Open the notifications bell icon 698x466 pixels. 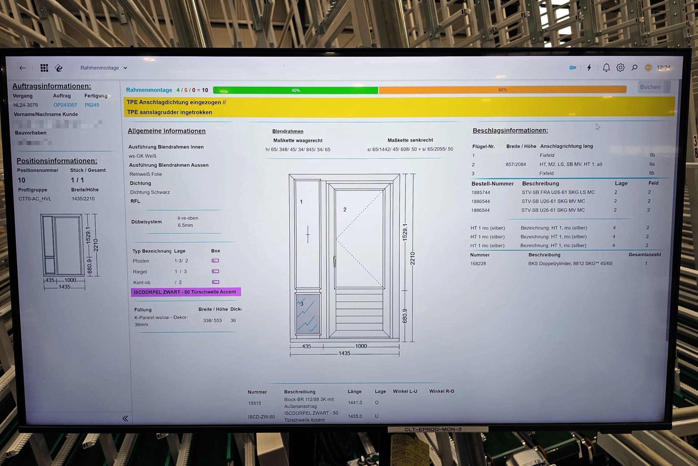(x=606, y=68)
